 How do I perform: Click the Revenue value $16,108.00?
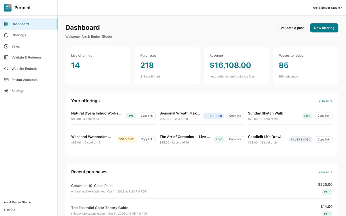tap(230, 65)
